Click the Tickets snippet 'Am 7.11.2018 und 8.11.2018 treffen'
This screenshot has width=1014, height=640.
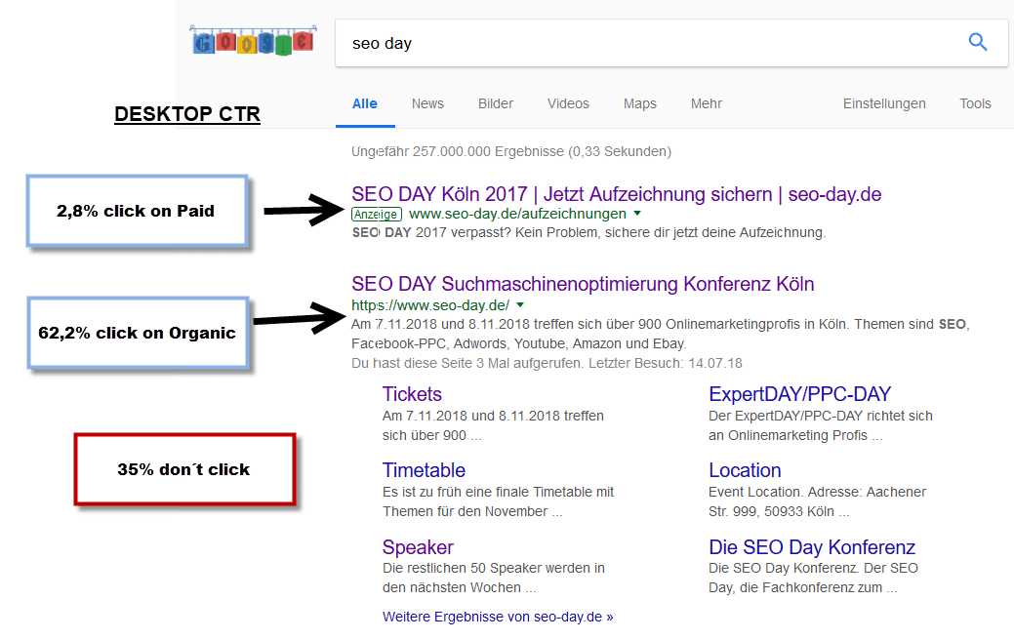(493, 425)
